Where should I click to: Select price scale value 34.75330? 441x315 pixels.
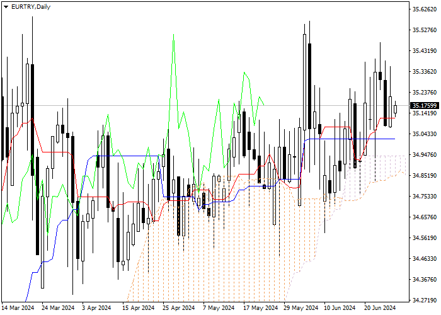click(x=425, y=197)
